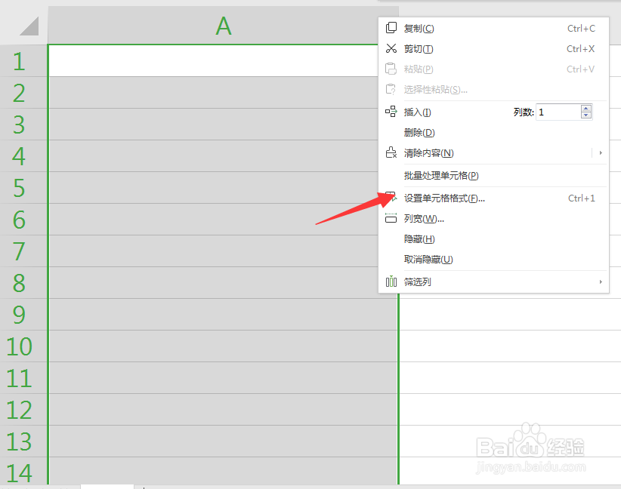Screen dimensions: 621x489
Task: Expand the 筛选列 submenu arrow
Action: pyautogui.click(x=601, y=281)
